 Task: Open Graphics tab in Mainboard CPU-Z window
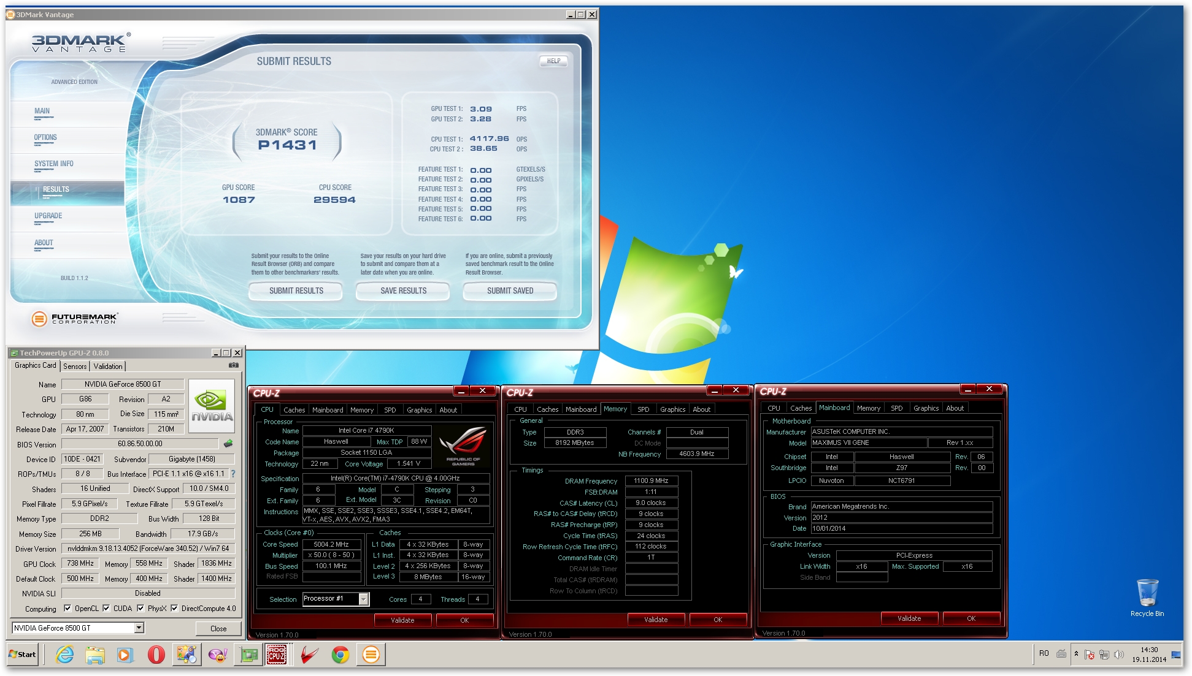pyautogui.click(x=926, y=408)
